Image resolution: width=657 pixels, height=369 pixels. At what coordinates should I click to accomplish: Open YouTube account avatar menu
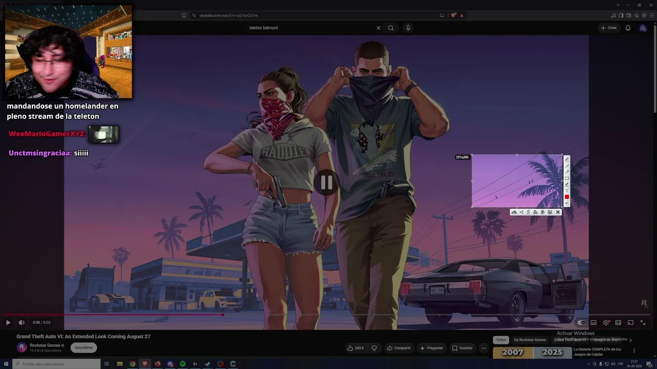tap(643, 28)
